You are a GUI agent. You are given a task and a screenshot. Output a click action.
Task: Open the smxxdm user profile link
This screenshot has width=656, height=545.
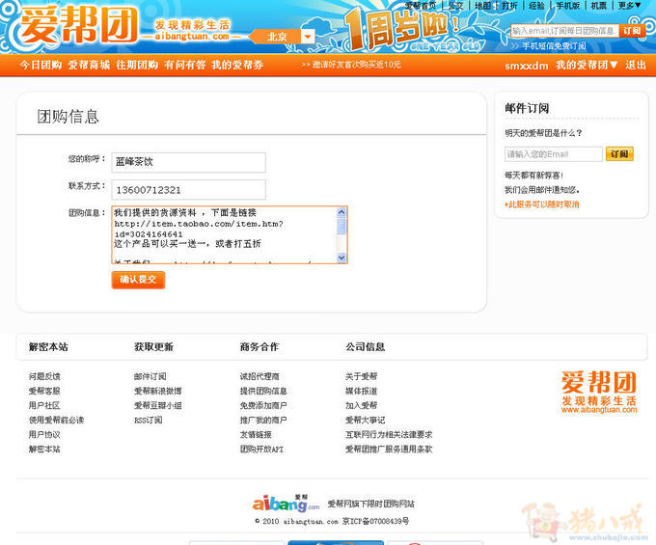pyautogui.click(x=527, y=66)
